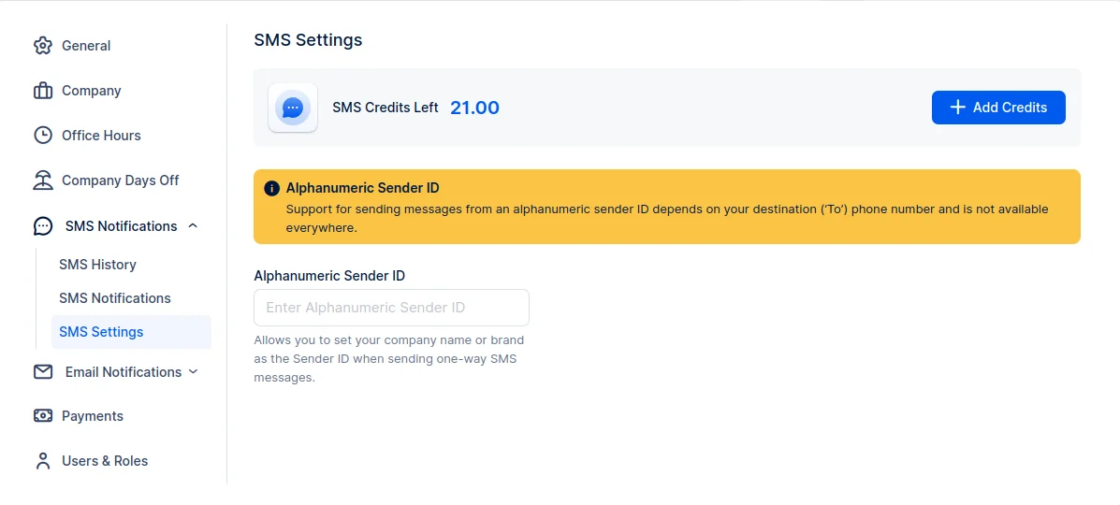Click the SMS credits chat bubble icon
The width and height of the screenshot is (1120, 505).
pyautogui.click(x=293, y=108)
